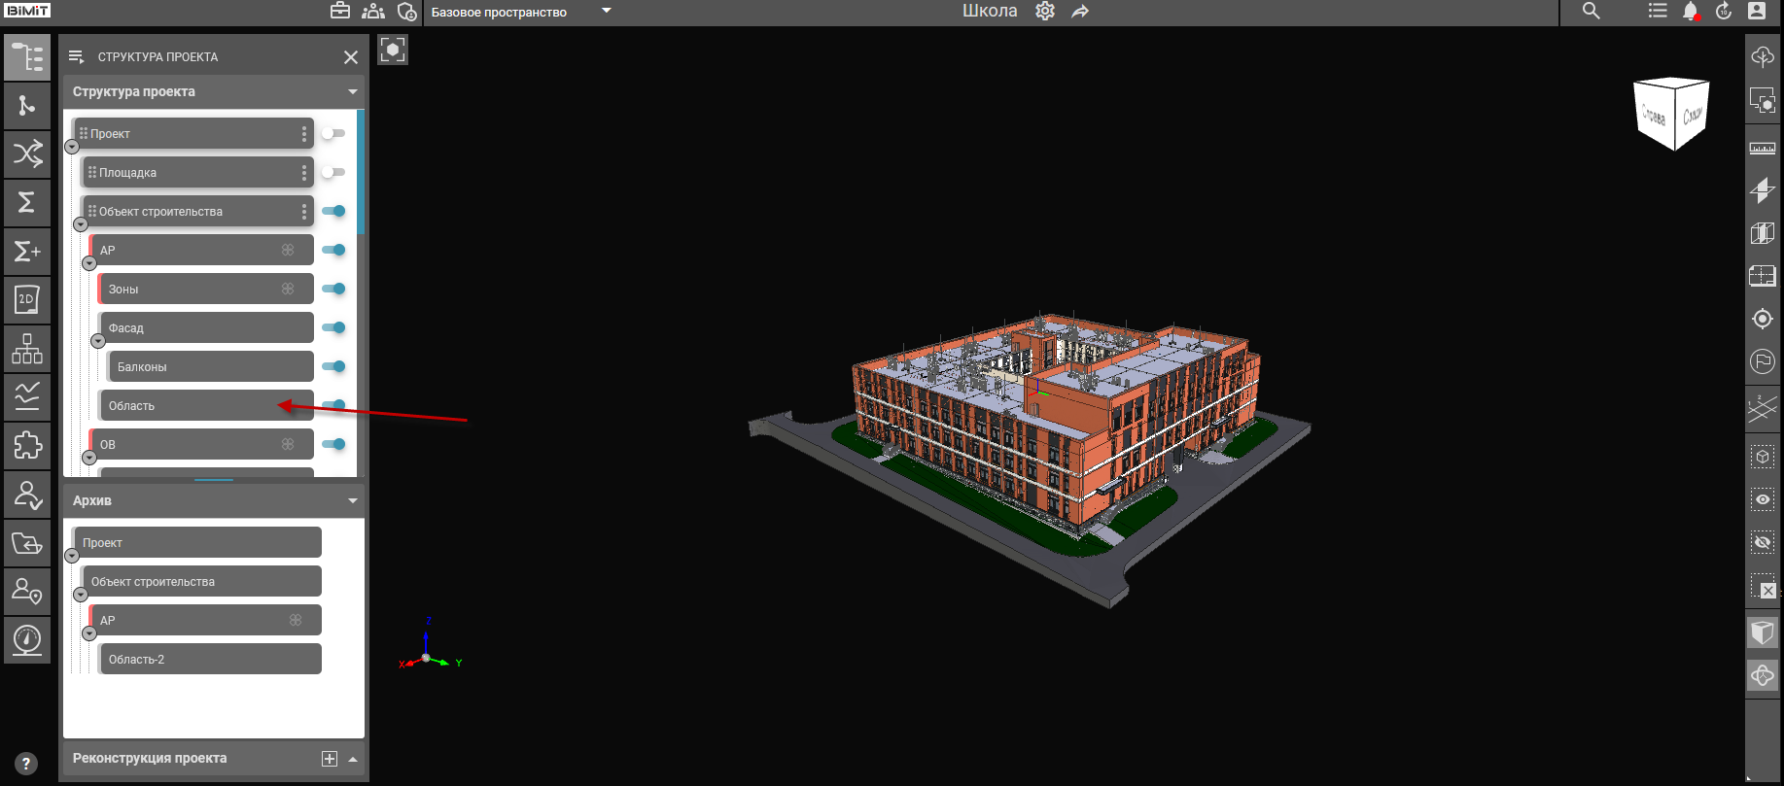Open the three-dot menu for Площадка
Screen dimensions: 1784x786
coord(304,172)
